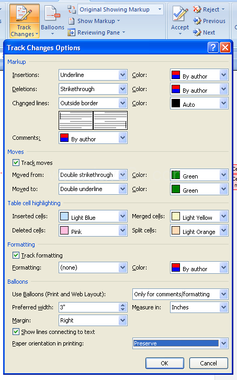The image size is (237, 380).
Task: Open Original Showing Markup dropdown
Action: tap(120, 9)
